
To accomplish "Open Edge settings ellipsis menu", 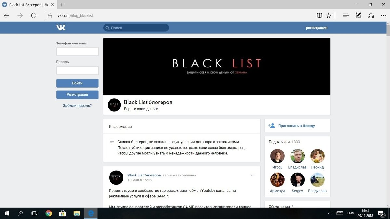I will click(383, 15).
